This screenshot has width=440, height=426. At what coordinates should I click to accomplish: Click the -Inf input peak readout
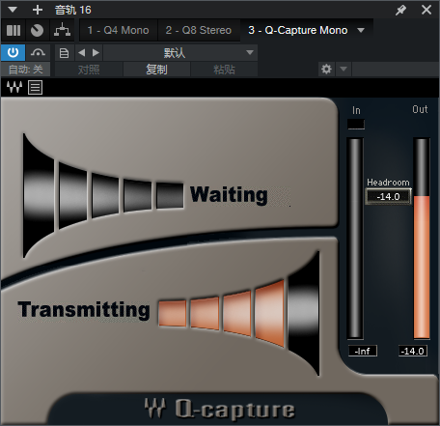pyautogui.click(x=363, y=351)
